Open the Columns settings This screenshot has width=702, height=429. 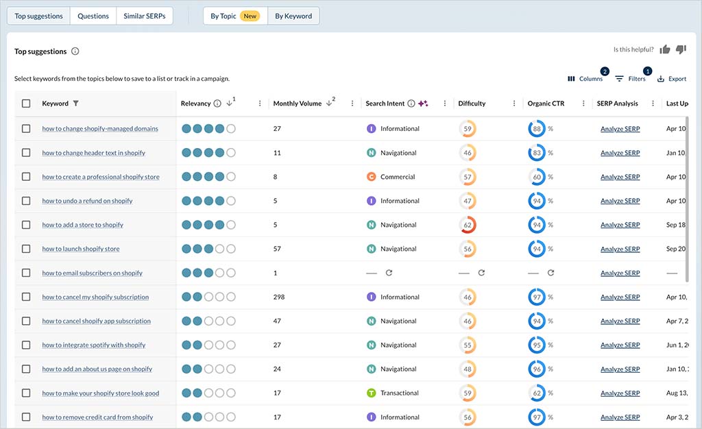click(x=585, y=79)
